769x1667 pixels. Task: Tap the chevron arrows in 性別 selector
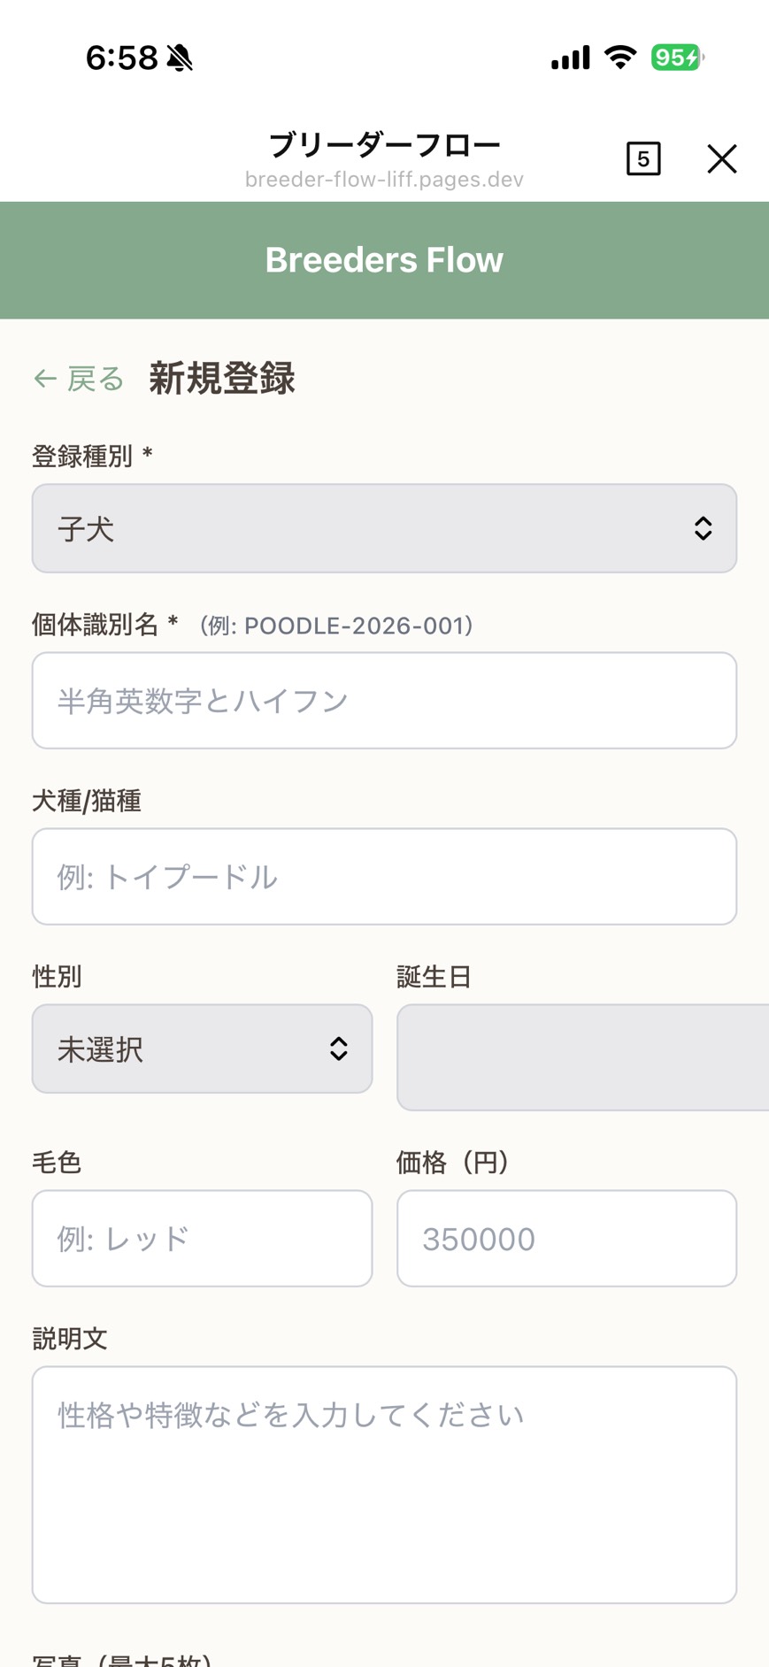click(x=338, y=1049)
